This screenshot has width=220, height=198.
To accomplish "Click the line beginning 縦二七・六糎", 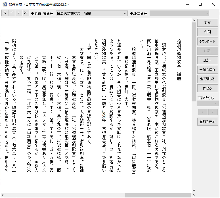I will (59, 114).
